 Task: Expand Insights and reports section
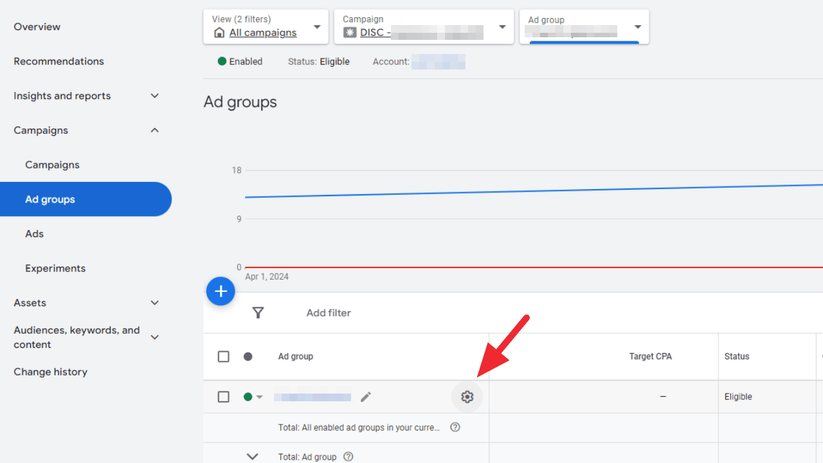click(x=154, y=96)
